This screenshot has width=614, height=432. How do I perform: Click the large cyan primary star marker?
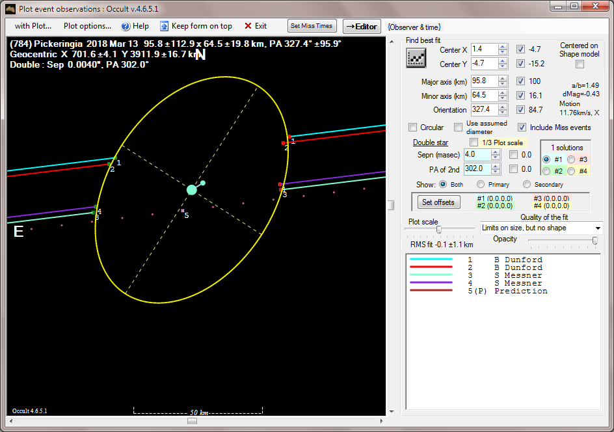coord(191,190)
